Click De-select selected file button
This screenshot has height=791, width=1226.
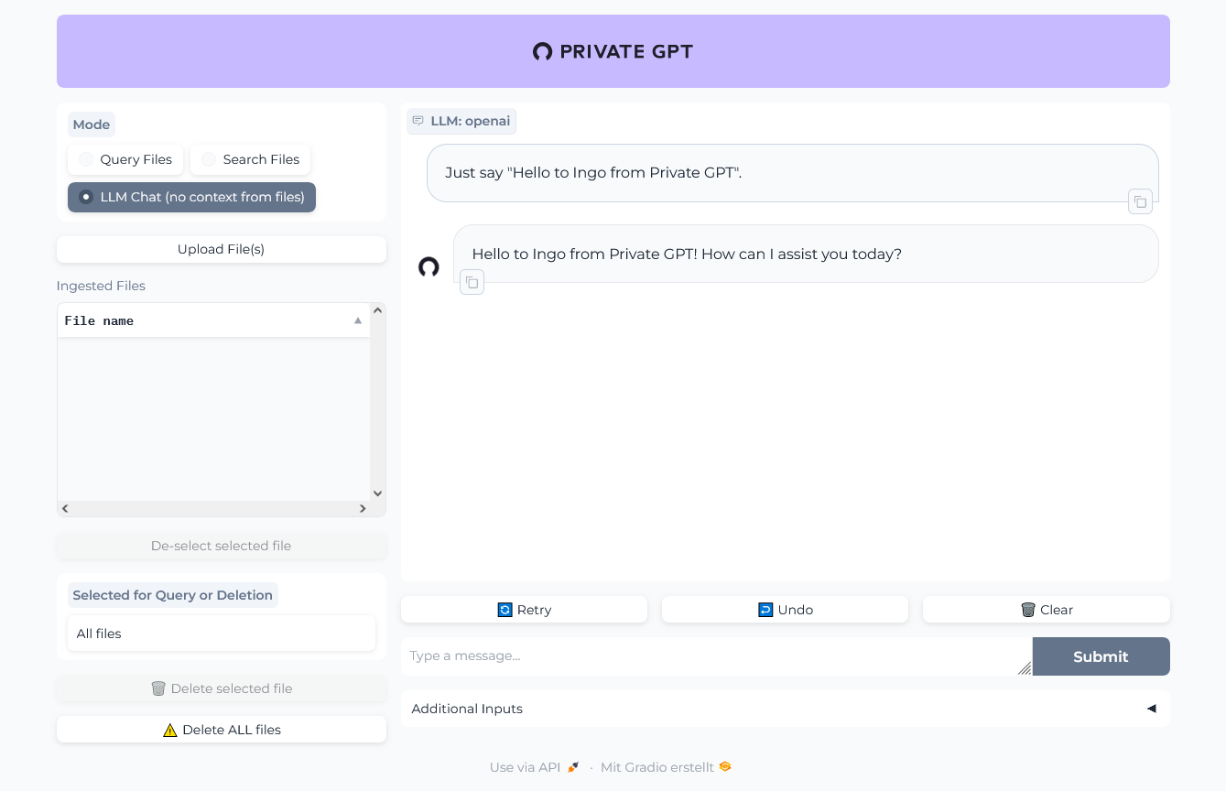[x=222, y=546]
